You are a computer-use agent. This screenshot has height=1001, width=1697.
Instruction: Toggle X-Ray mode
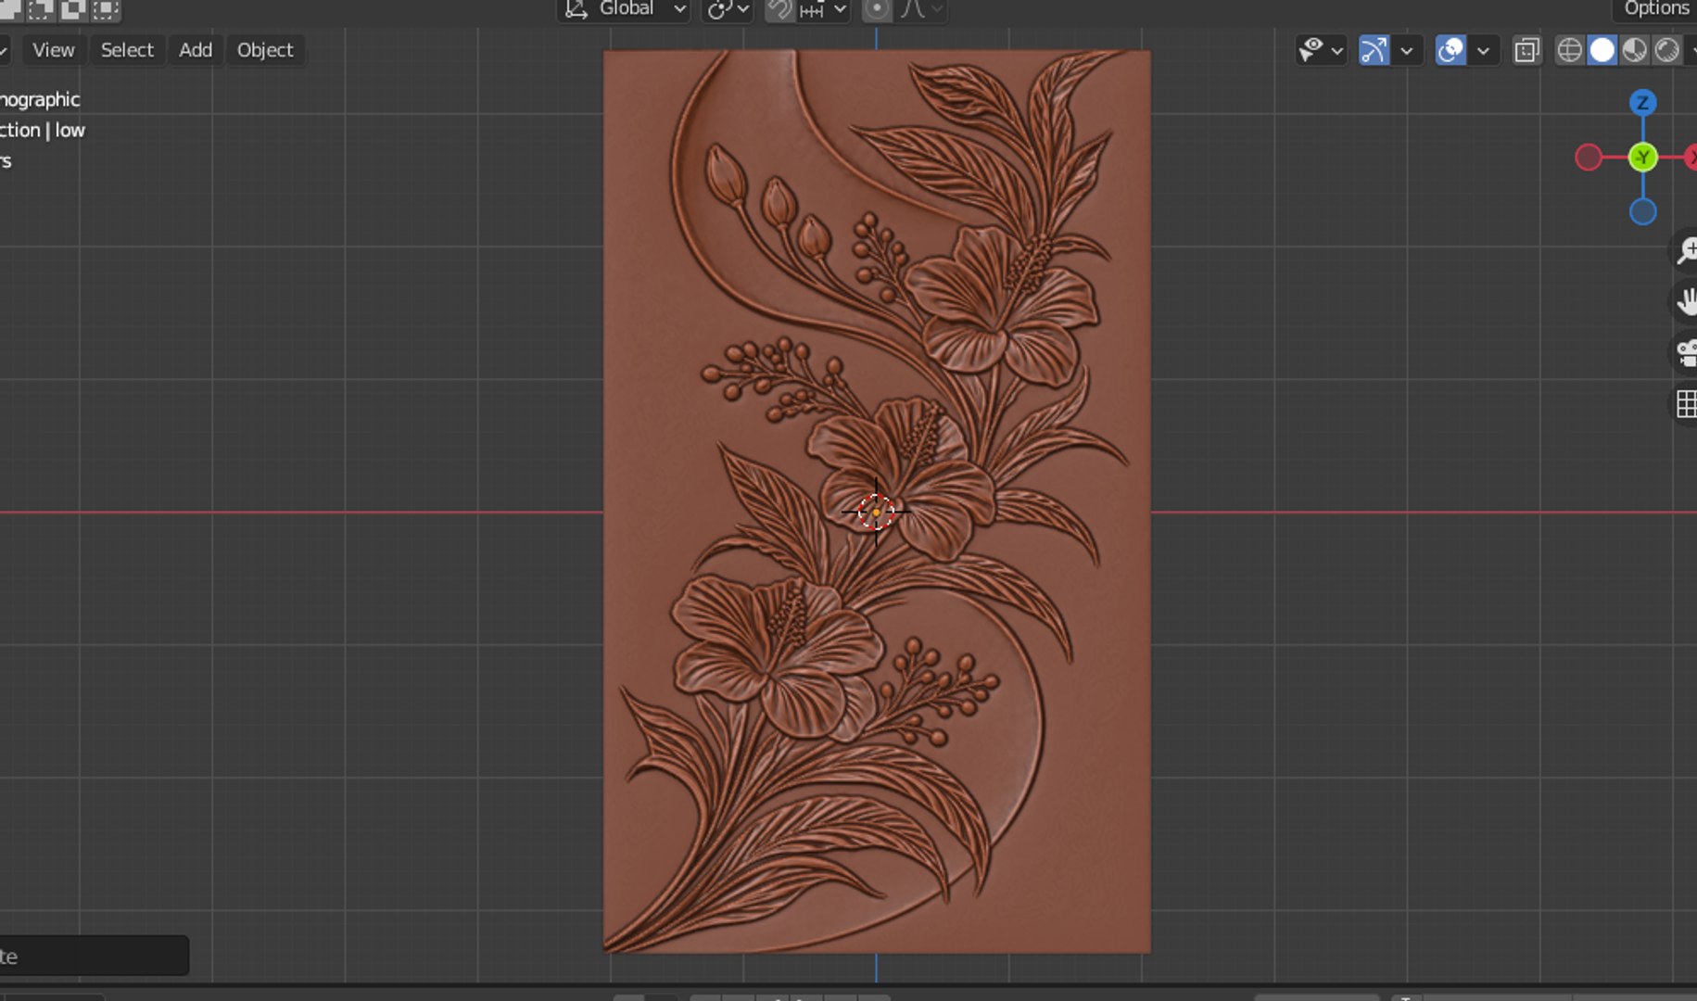(1526, 50)
